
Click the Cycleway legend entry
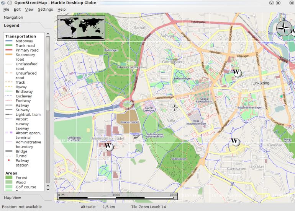pyautogui.click(x=24, y=96)
